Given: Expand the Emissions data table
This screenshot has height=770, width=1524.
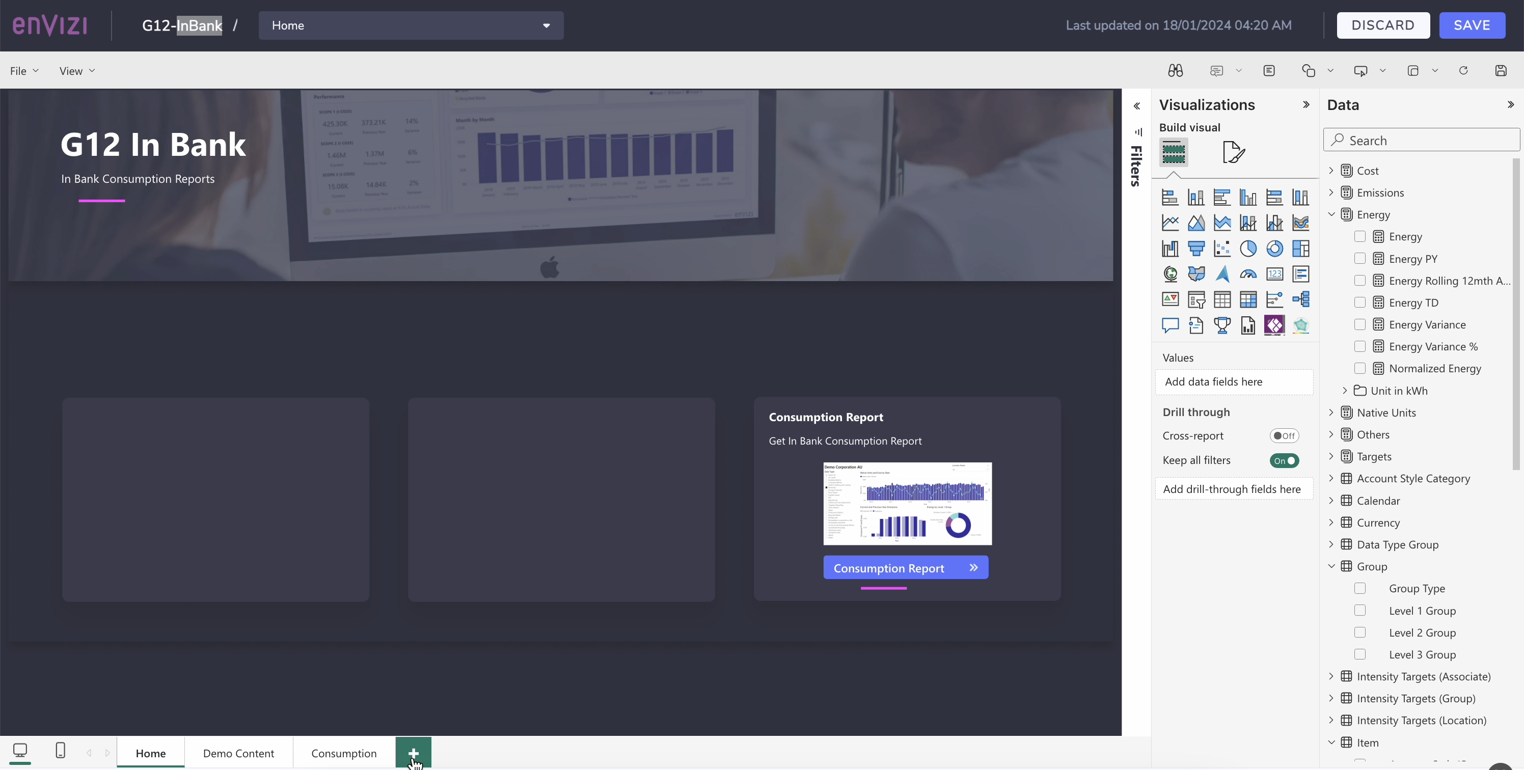Looking at the screenshot, I should (1331, 192).
